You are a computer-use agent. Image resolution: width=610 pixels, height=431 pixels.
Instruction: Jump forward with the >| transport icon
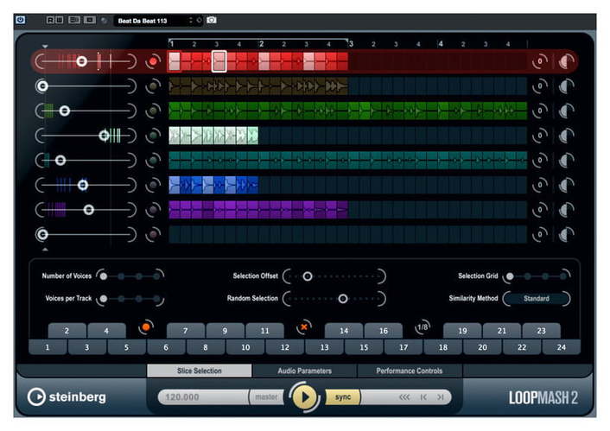[x=440, y=397]
